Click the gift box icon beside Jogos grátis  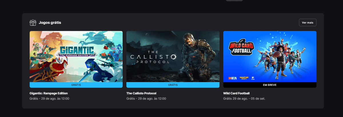(33, 22)
